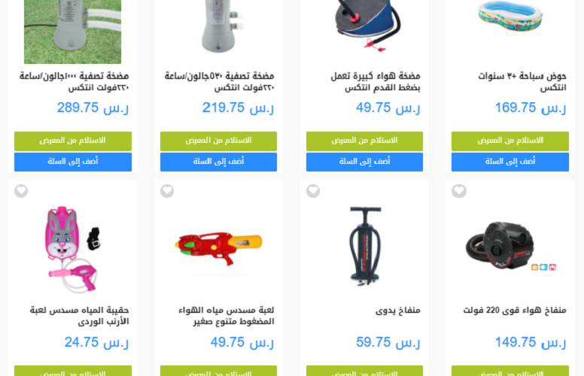
Task: Favorite the pink rabbit water backpack toy
Action: click(x=21, y=191)
